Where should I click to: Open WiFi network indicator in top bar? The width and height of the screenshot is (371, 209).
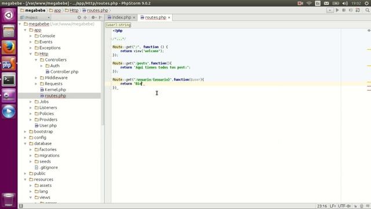point(309,3)
